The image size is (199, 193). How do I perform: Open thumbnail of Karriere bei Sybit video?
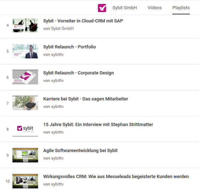click(x=25, y=103)
